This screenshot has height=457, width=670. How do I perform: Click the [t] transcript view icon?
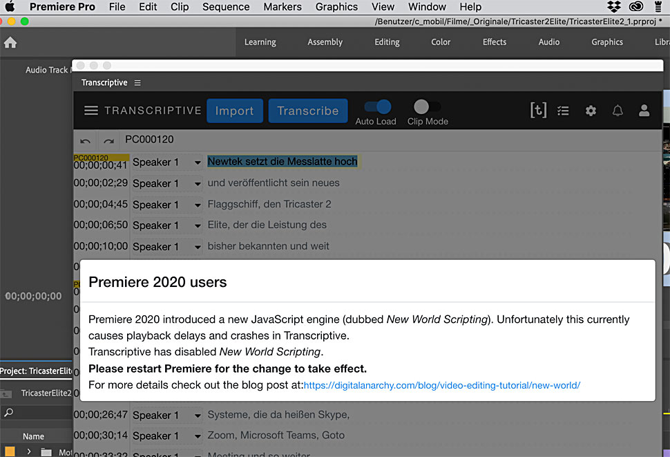[x=538, y=111]
